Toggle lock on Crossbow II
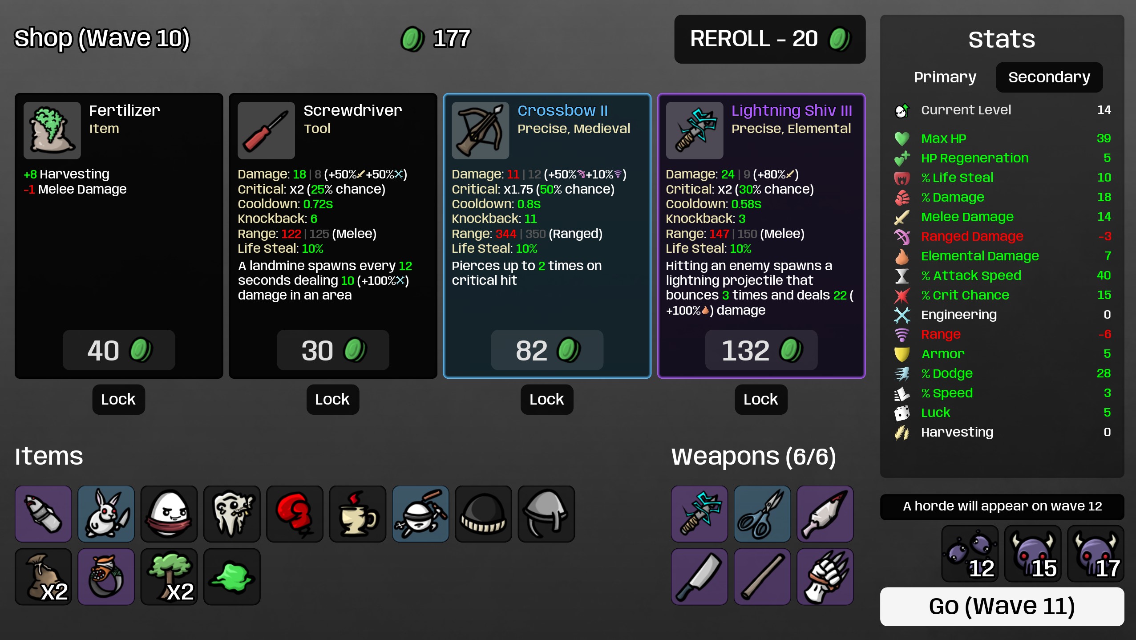The height and width of the screenshot is (640, 1136). click(547, 399)
